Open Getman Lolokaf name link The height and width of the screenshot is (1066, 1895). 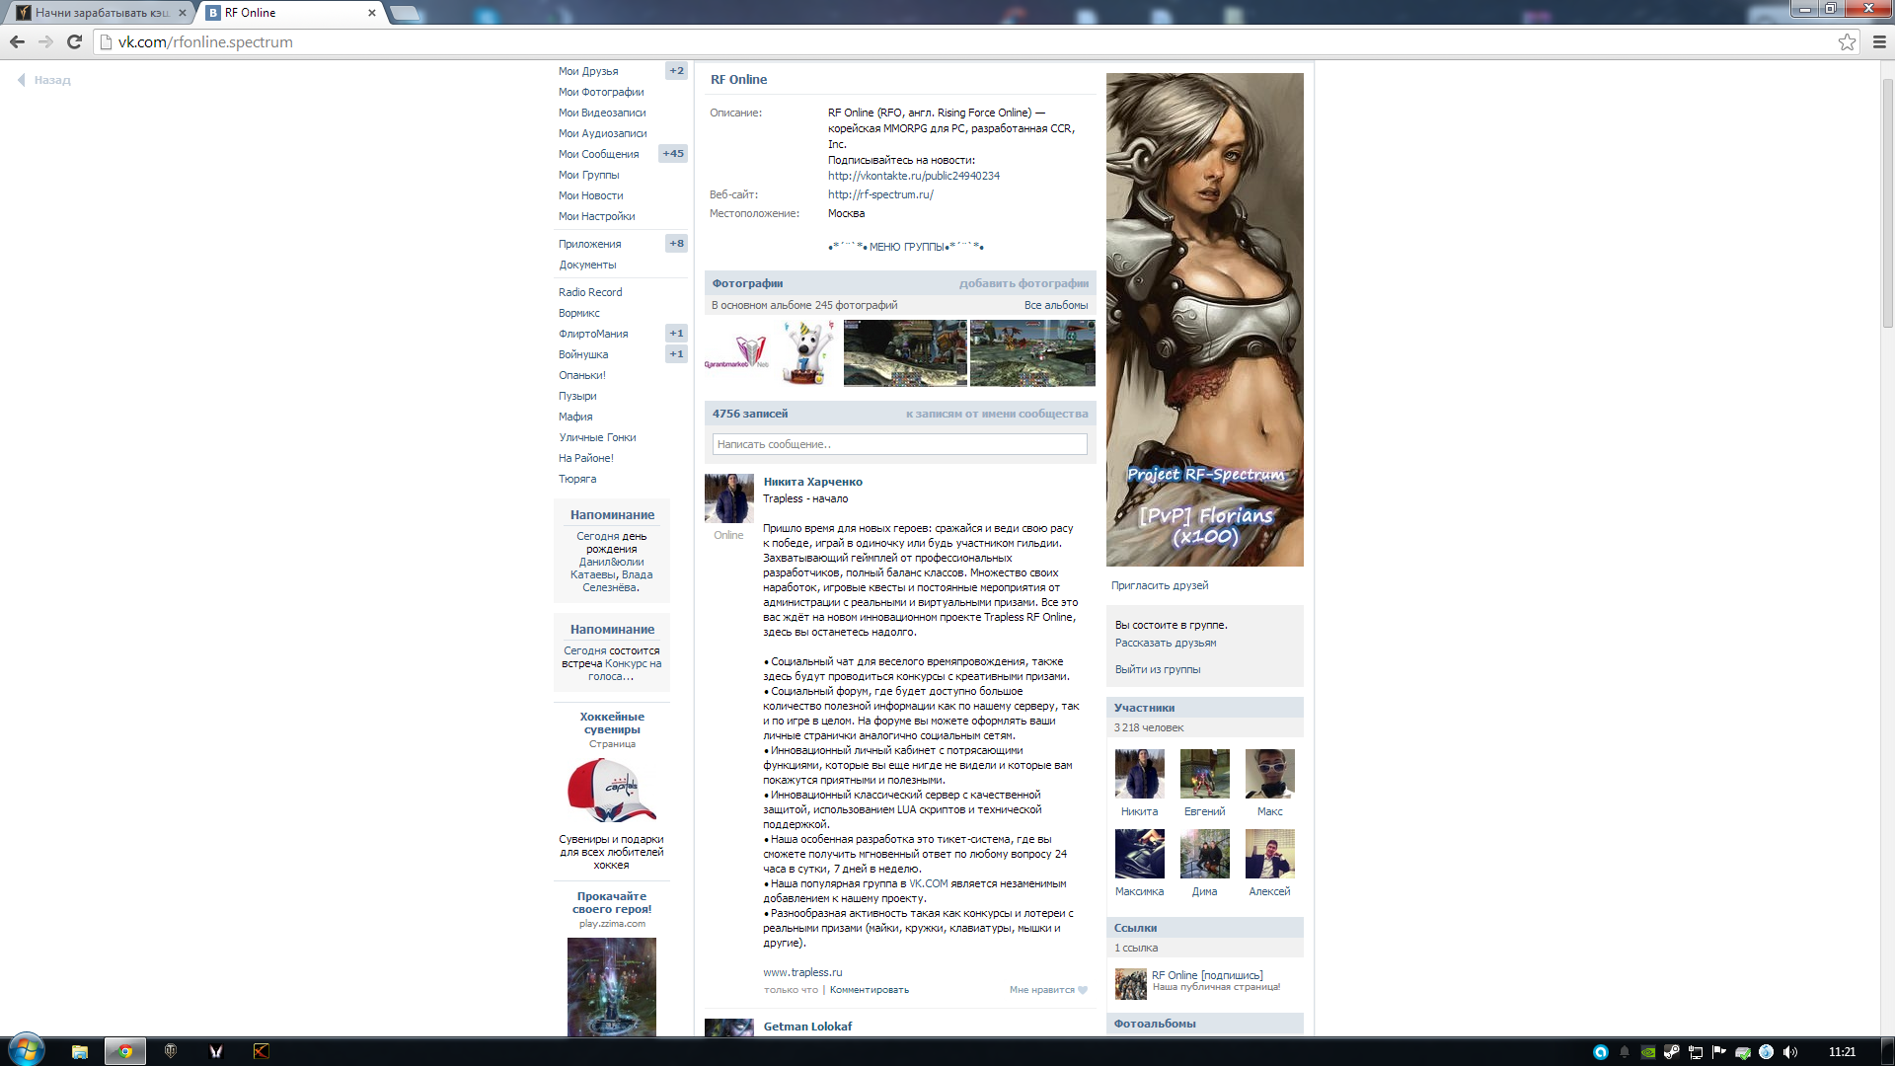807,1027
